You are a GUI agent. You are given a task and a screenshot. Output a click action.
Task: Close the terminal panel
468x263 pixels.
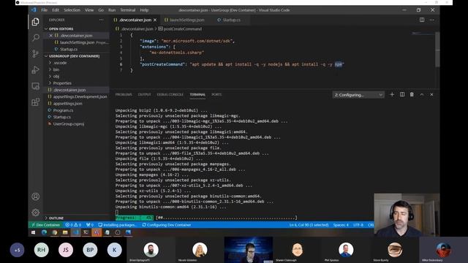[x=431, y=94]
